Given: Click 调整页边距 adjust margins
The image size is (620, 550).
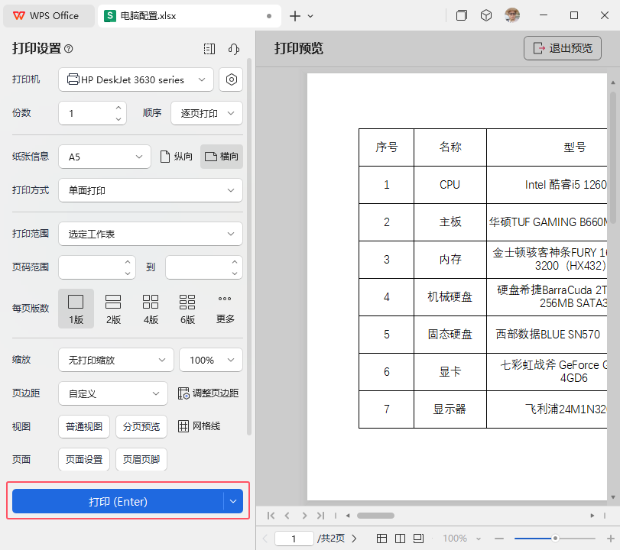Looking at the screenshot, I should click(209, 393).
